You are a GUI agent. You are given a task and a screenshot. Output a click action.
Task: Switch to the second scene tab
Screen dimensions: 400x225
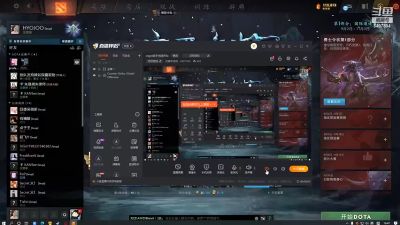coord(115,55)
